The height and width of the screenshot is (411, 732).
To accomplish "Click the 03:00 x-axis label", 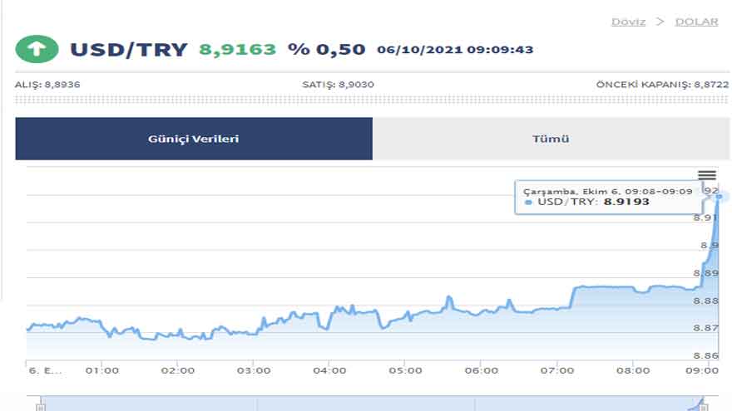I will (x=254, y=370).
